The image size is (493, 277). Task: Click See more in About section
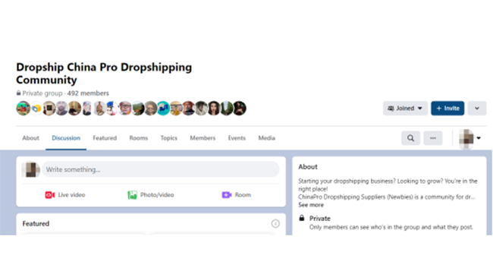click(311, 205)
